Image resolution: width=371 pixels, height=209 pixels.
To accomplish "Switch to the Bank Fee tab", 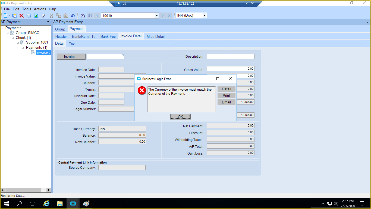I will coord(108,36).
